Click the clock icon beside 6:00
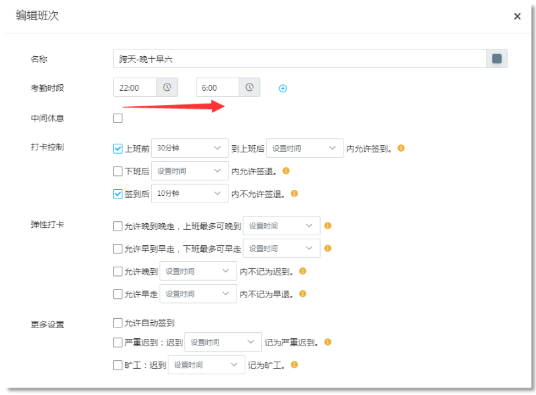The height and width of the screenshot is (395, 536). pyautogui.click(x=249, y=88)
